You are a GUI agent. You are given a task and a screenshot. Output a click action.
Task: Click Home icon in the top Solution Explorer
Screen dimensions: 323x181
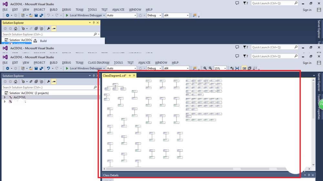tap(16, 29)
